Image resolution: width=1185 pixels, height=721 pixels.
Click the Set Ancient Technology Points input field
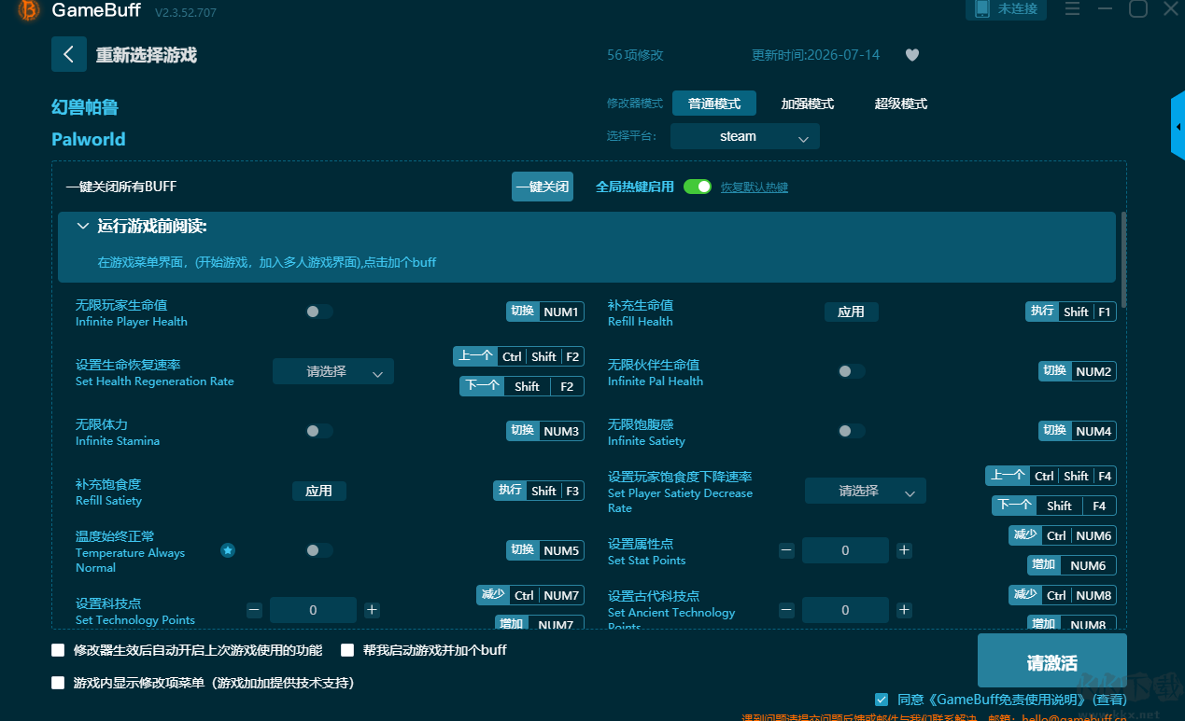click(845, 610)
